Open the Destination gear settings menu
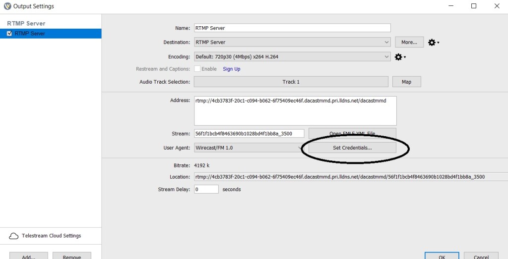This screenshot has height=259, width=508. point(434,43)
